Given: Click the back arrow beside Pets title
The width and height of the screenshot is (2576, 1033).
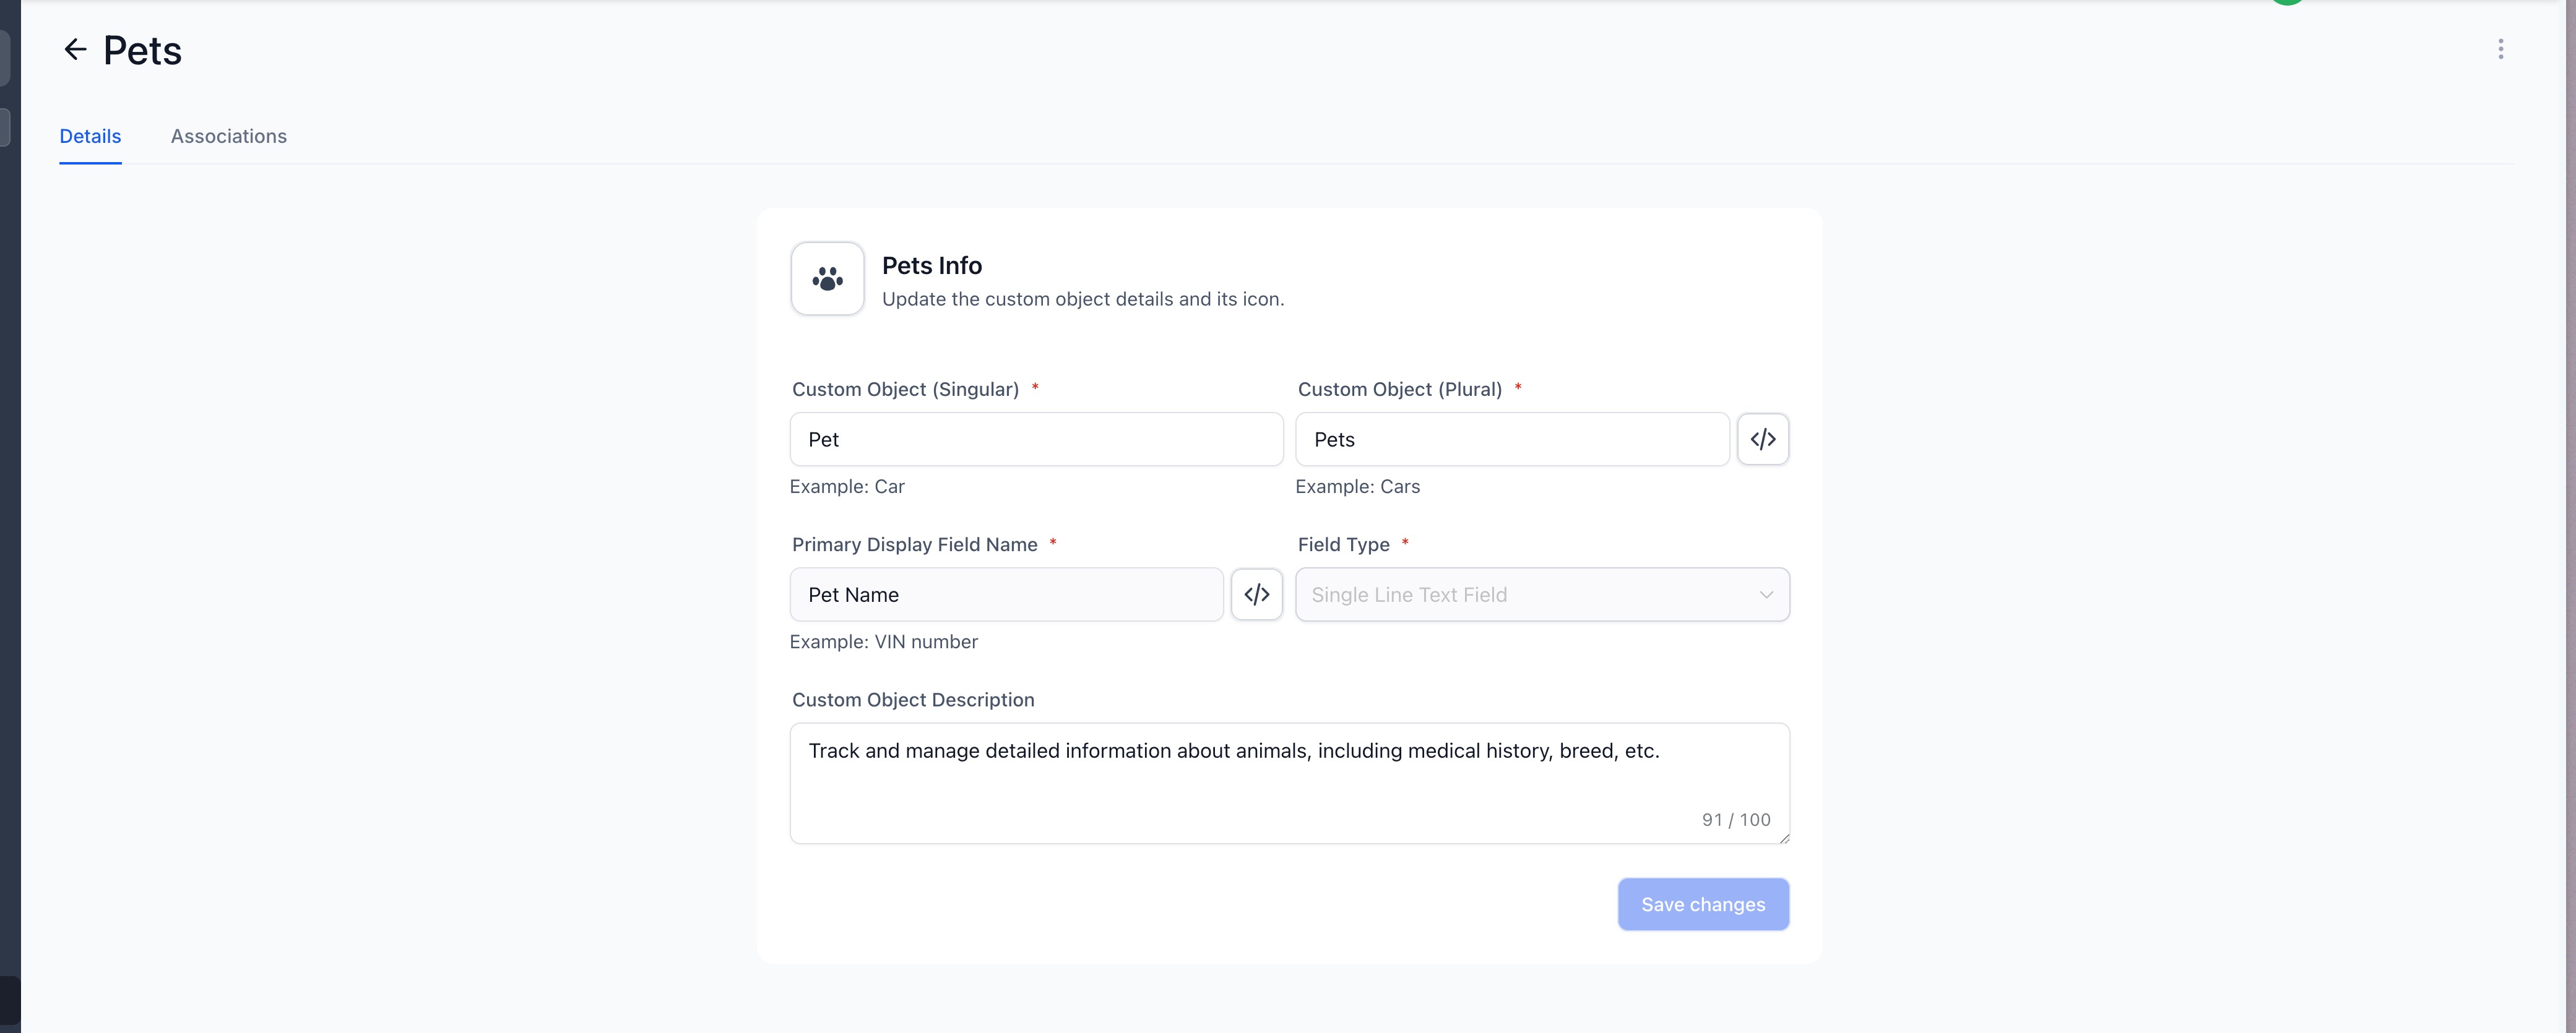Looking at the screenshot, I should pos(75,49).
